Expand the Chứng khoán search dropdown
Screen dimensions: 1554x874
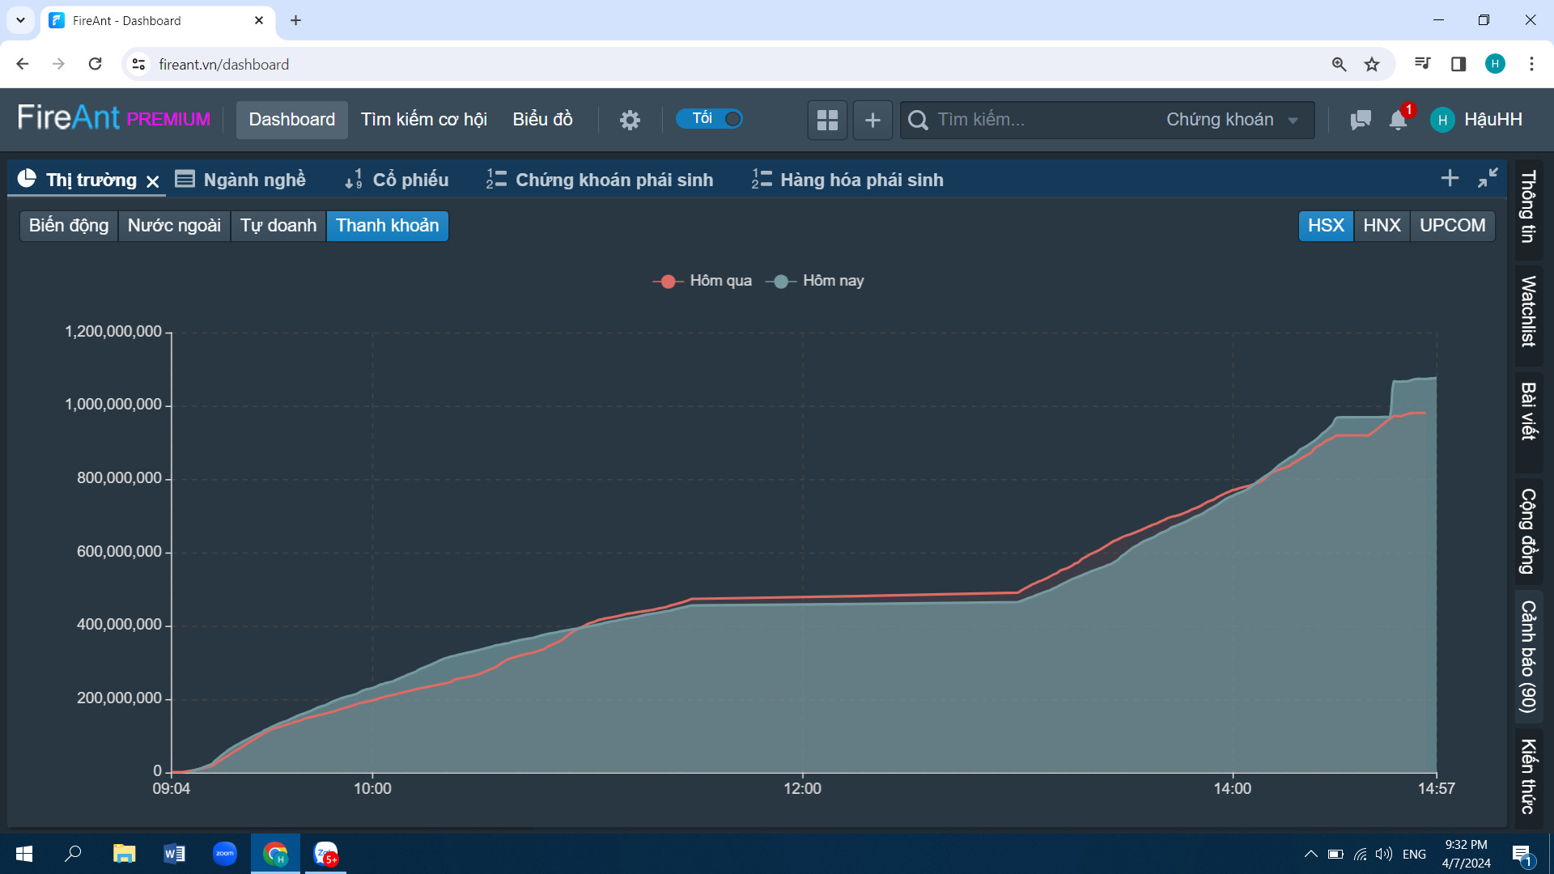click(x=1232, y=120)
